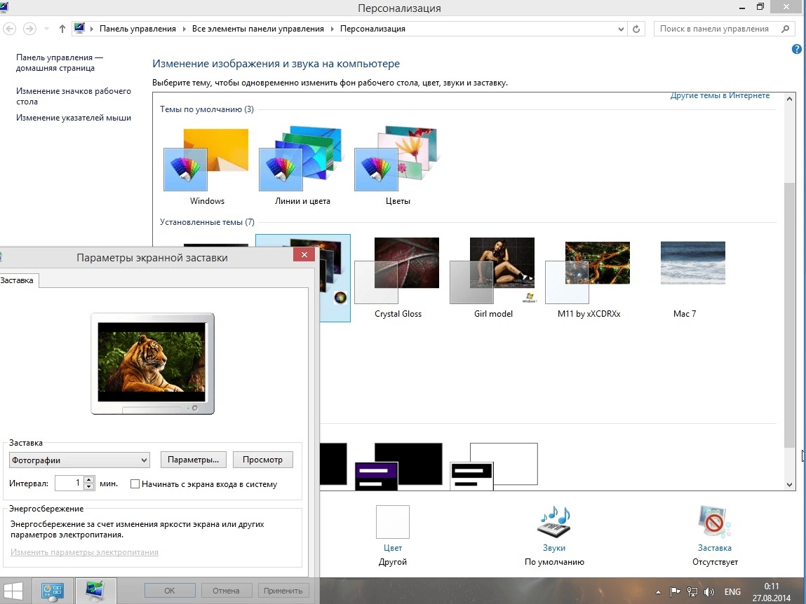806x604 pixels.
Task: Click the Control Panel address bar icon
Action: (x=79, y=28)
